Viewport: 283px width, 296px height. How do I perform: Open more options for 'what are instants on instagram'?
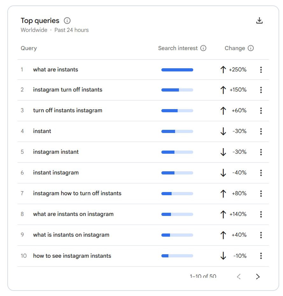click(x=261, y=214)
